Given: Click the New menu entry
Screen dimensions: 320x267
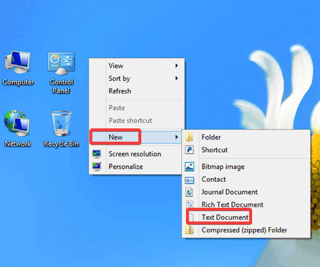Looking at the screenshot, I should pyautogui.click(x=116, y=137).
